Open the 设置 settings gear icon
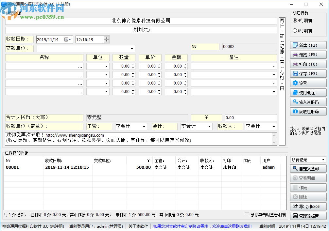The width and height of the screenshot is (329, 231). [308, 83]
